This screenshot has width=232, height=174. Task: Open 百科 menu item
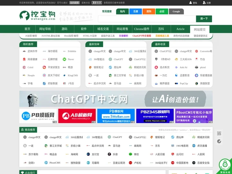click(x=161, y=29)
